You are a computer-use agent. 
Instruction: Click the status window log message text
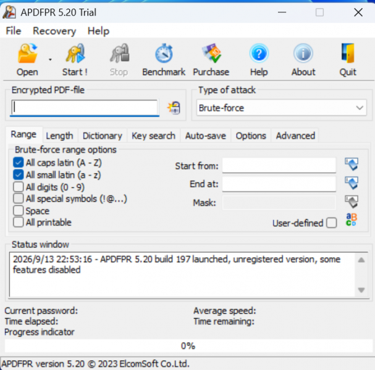click(x=177, y=265)
